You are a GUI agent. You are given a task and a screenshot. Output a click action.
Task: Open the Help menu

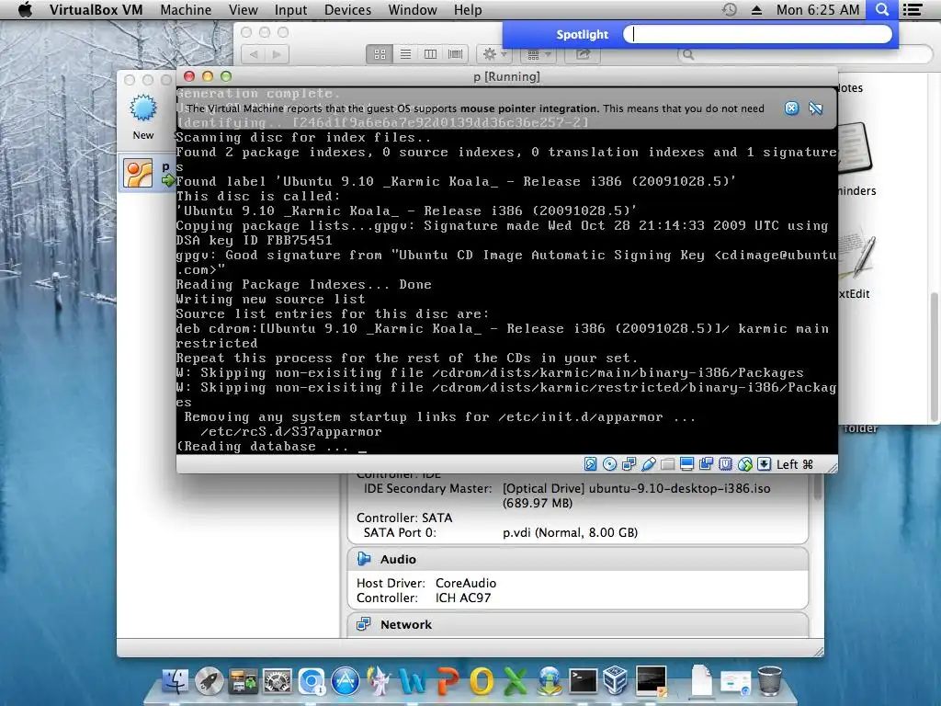pos(468,9)
